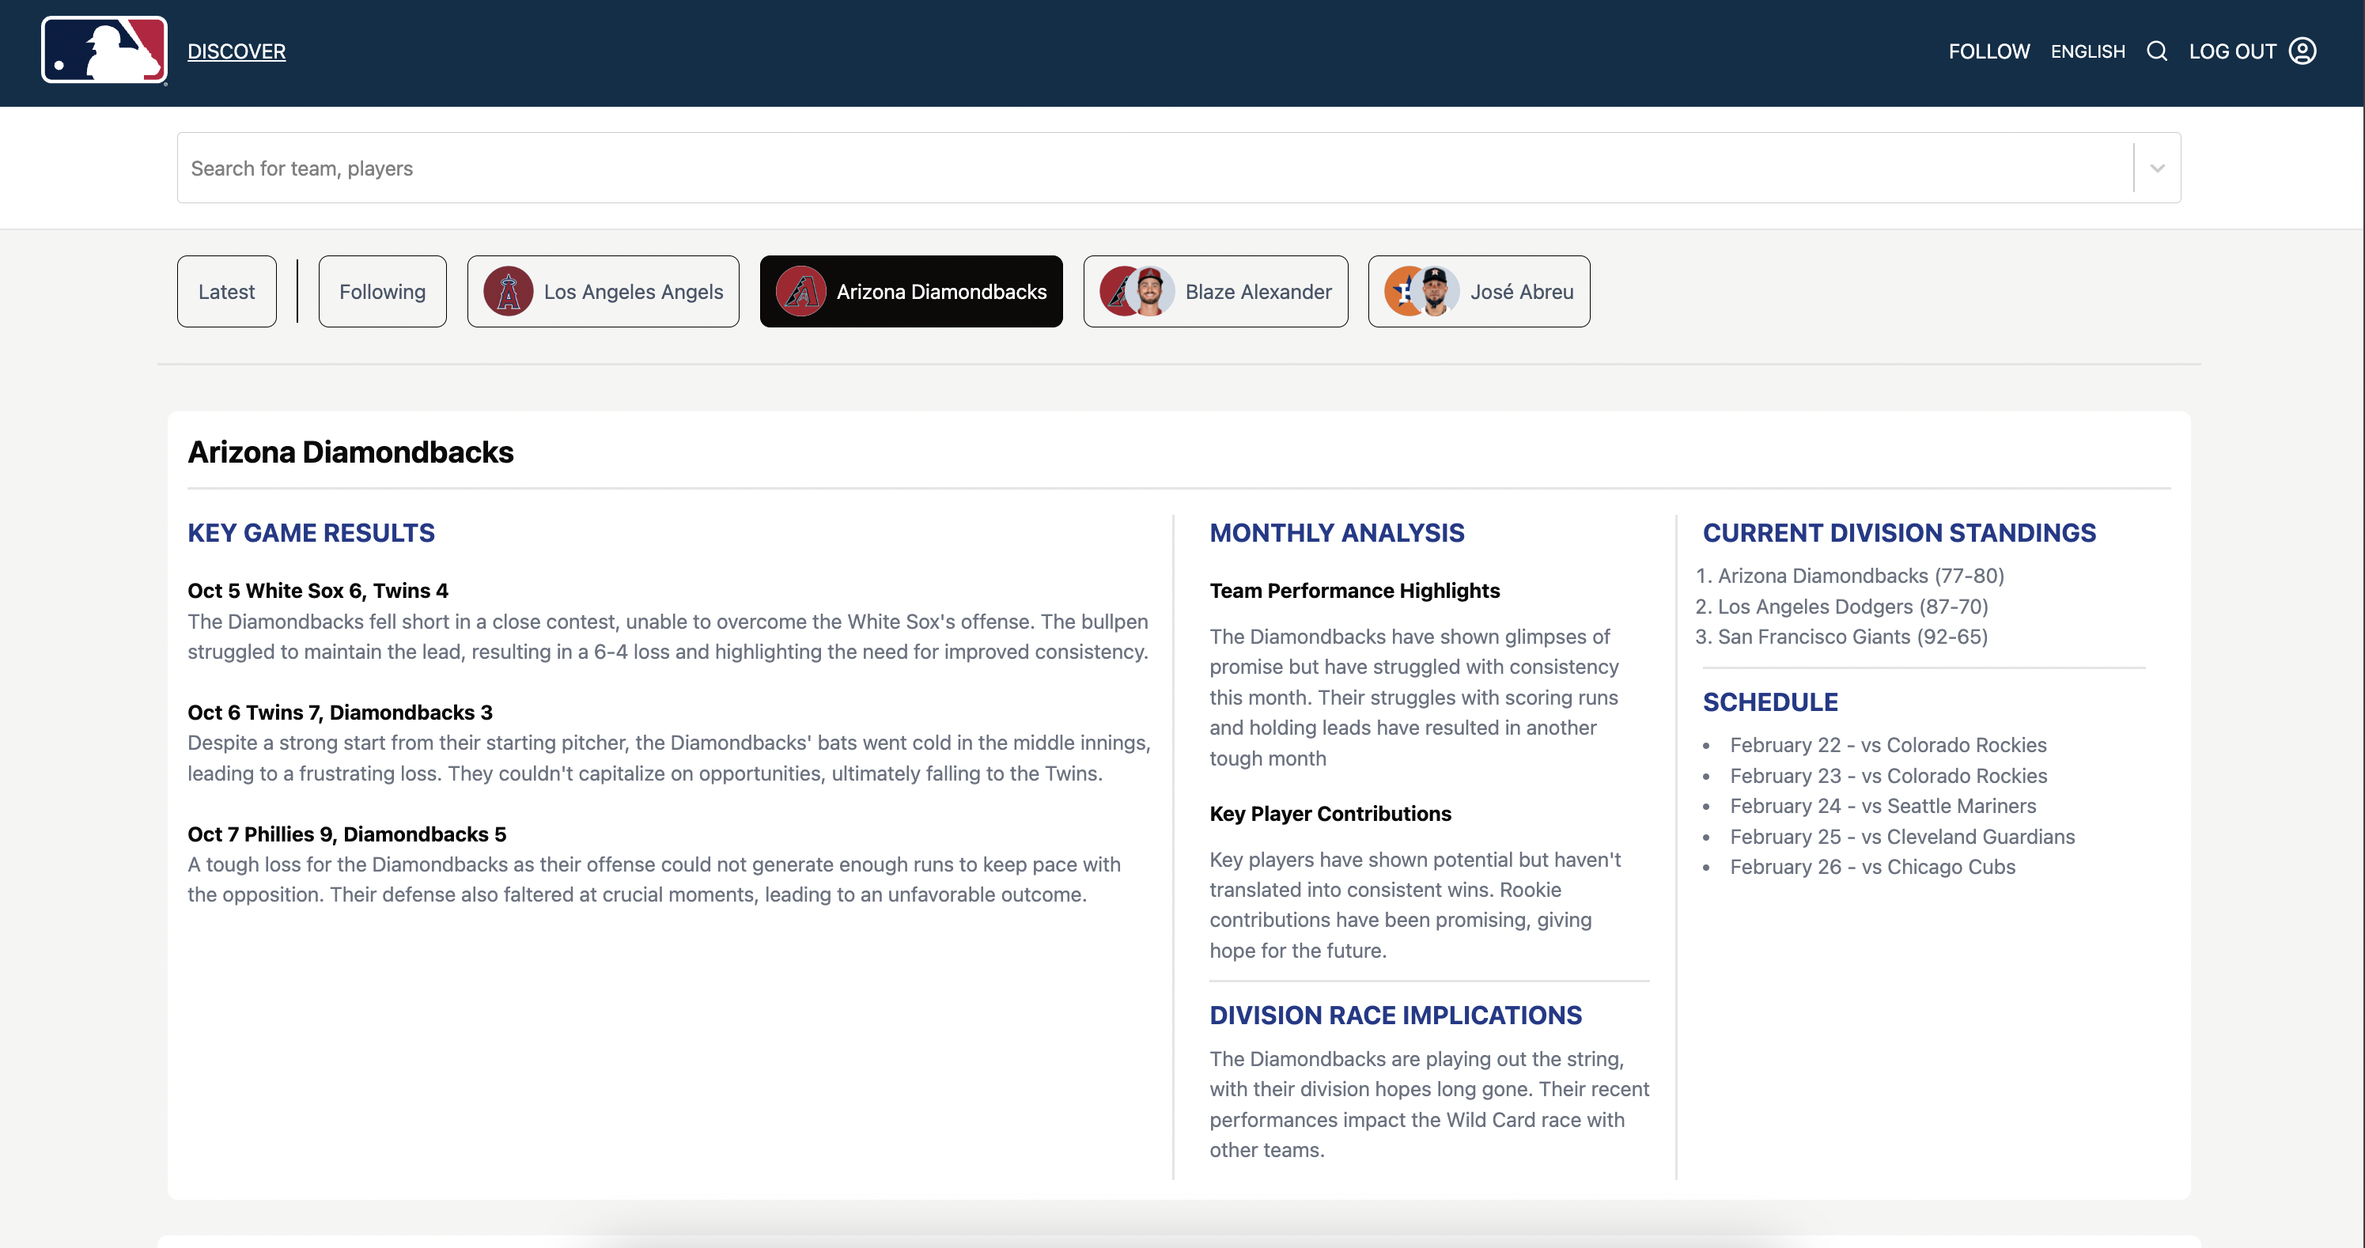This screenshot has height=1248, width=2365.
Task: Click Blaze Alexander's player headshot
Action: point(1150,292)
